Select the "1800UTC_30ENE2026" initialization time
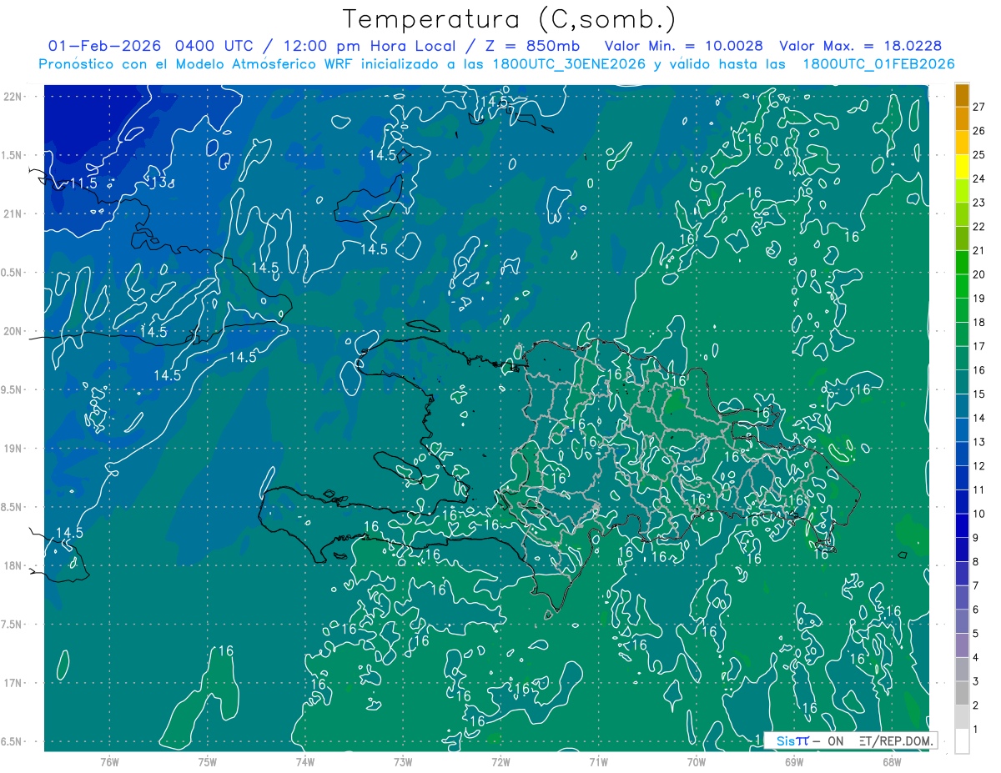Screen dimensions: 1001x773 pos(570,64)
